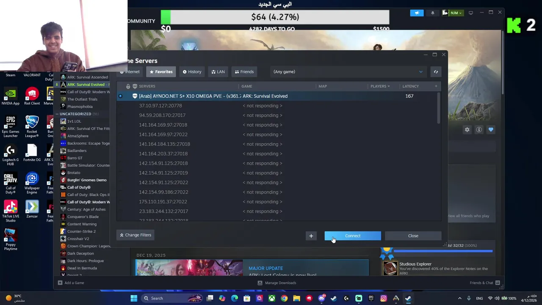Click the Windows taskbar Search box
542x305 pixels.
pyautogui.click(x=171, y=298)
